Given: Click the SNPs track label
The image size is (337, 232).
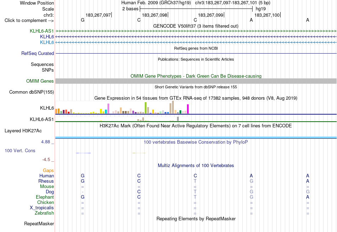Looking at the screenshot, I should point(48,70).
